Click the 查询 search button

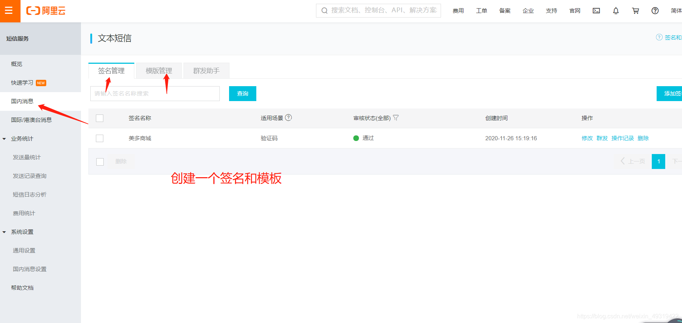[x=243, y=94]
